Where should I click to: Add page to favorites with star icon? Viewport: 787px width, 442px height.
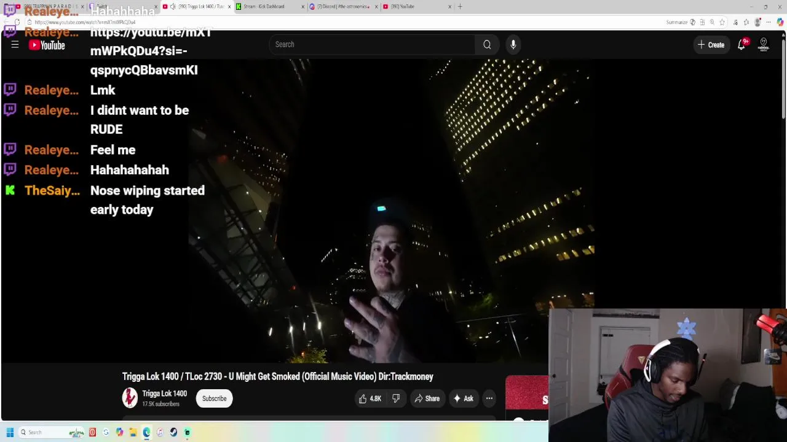(722, 22)
